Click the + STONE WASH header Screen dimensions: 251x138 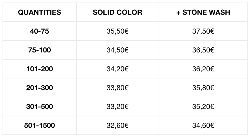pyautogui.click(x=203, y=12)
